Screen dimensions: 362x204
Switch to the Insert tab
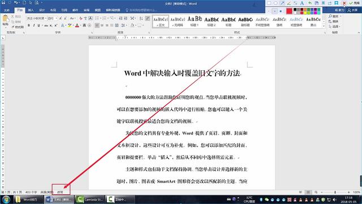click(x=31, y=10)
